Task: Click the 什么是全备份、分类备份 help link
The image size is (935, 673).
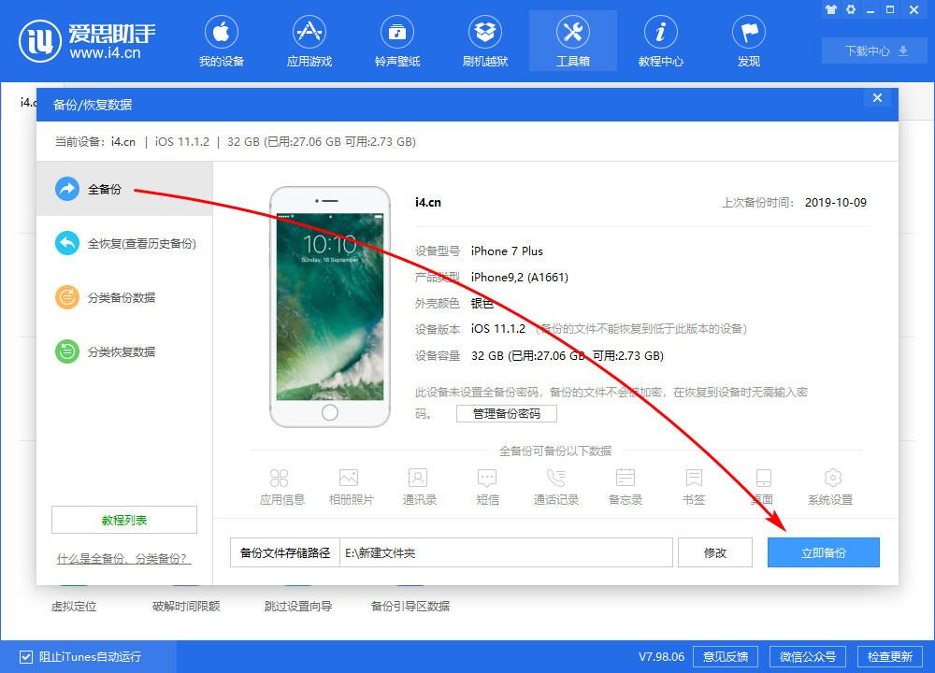Action: click(122, 557)
